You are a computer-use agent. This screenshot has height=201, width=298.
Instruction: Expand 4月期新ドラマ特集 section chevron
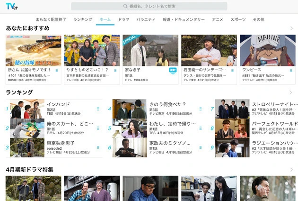(x=291, y=170)
